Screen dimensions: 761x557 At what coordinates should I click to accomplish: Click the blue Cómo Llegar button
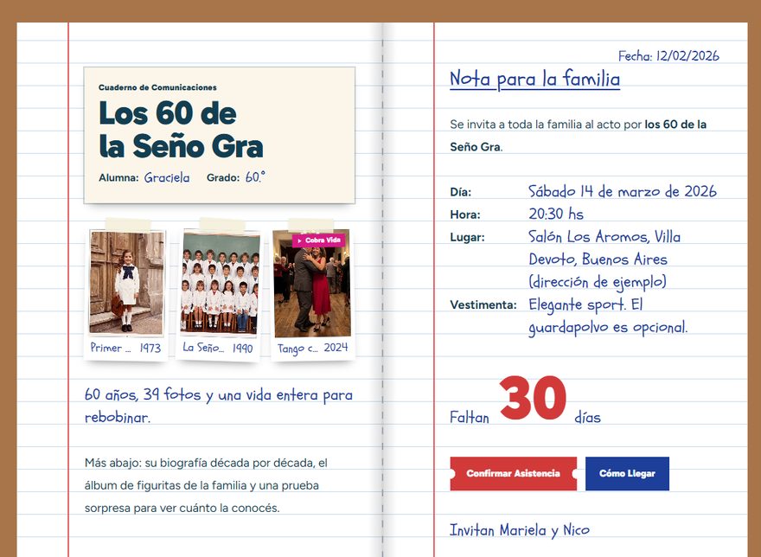[x=627, y=473]
